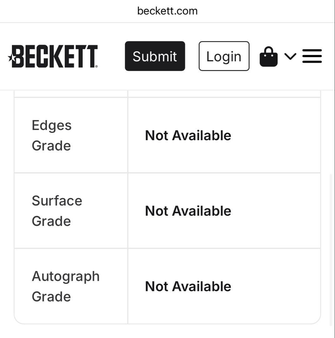This screenshot has height=338, width=335.
Task: Click the Login button
Action: (x=224, y=56)
